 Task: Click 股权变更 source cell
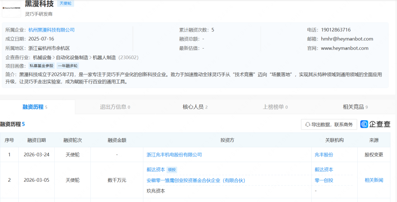tap(374, 155)
